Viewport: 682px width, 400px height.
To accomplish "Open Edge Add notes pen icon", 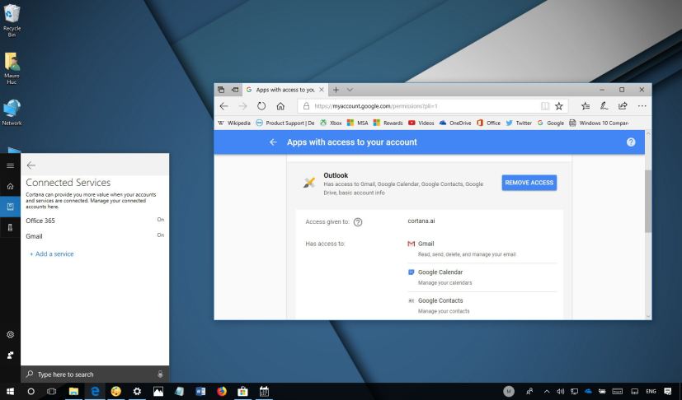I will coord(604,106).
